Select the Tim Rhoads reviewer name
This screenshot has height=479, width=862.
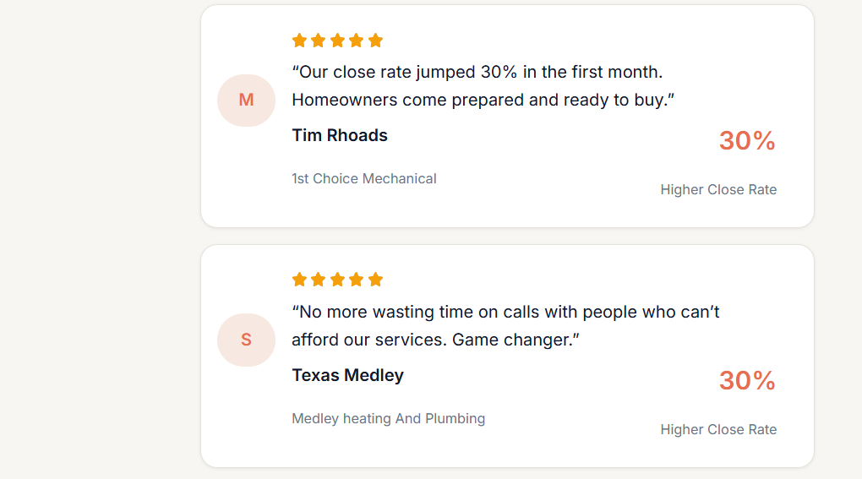coord(340,135)
